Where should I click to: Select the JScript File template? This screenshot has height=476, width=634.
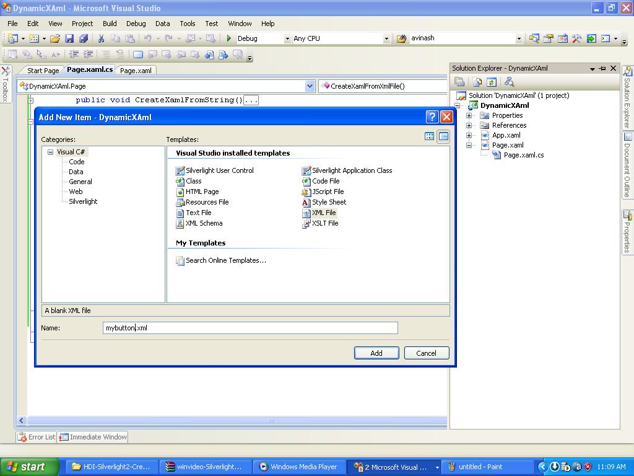point(323,192)
